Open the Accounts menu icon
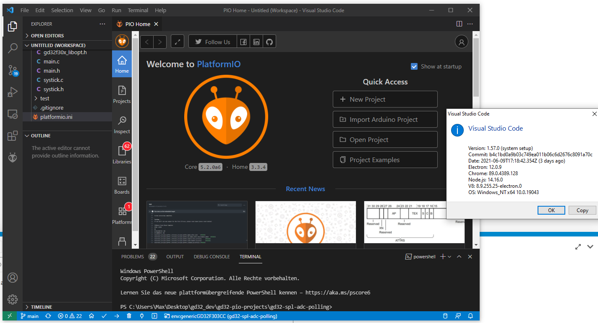The image size is (598, 323). [x=13, y=278]
